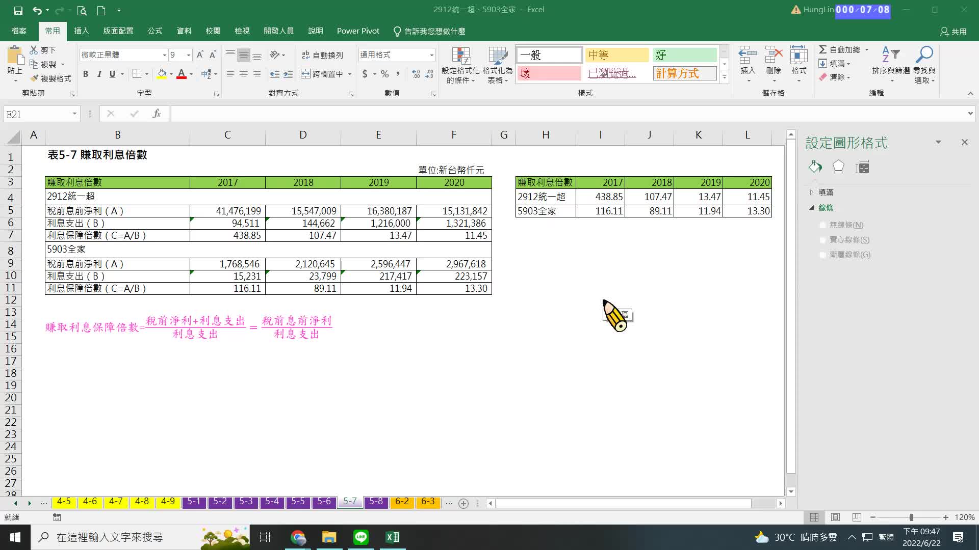Select No line (無線條) radio option
Image resolution: width=979 pixels, height=550 pixels.
click(x=823, y=225)
